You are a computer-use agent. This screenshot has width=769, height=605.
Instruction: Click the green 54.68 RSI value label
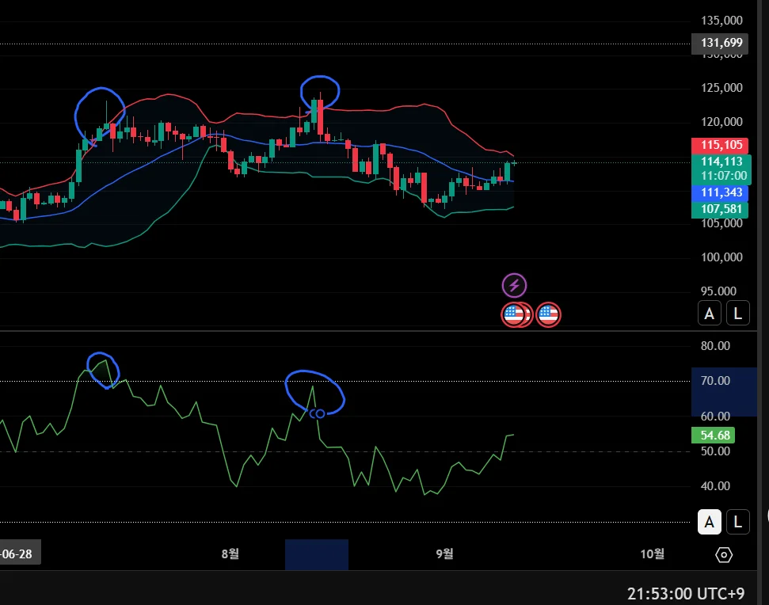[713, 436]
